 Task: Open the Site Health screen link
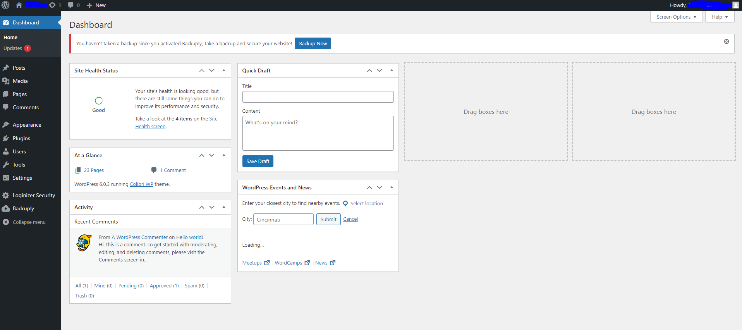[176, 123]
